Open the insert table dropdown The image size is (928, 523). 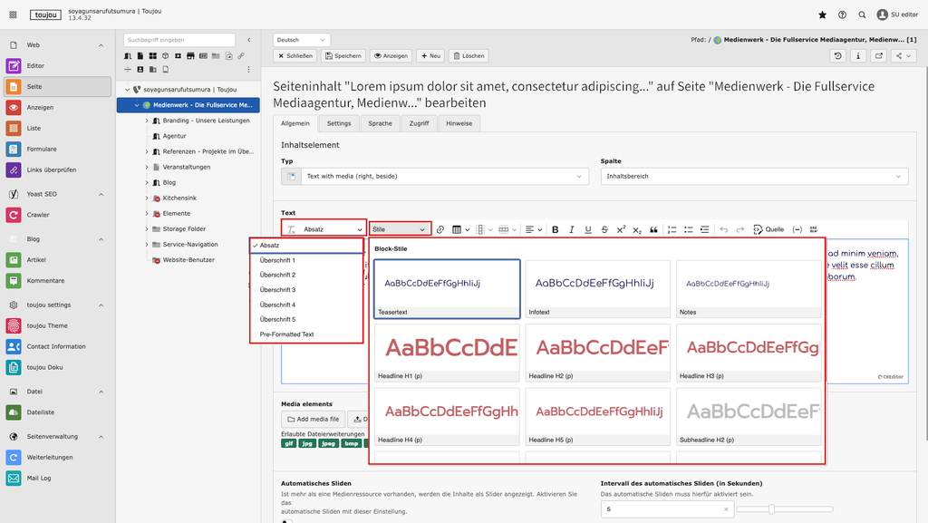(460, 229)
